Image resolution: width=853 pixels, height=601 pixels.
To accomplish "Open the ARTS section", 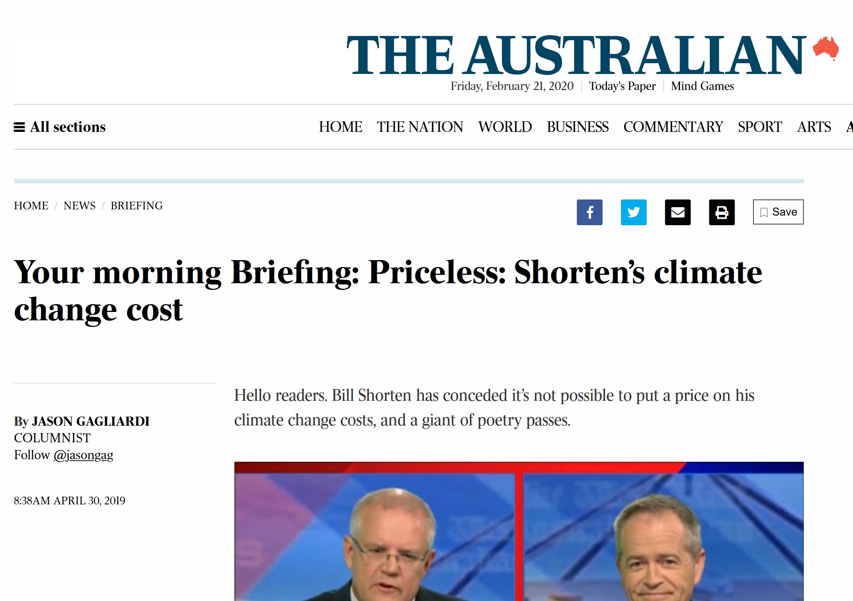I will coord(814,127).
